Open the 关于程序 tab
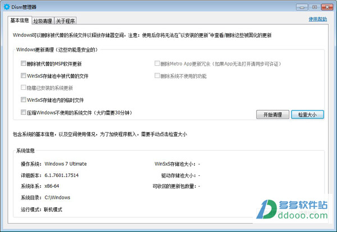 (65, 21)
